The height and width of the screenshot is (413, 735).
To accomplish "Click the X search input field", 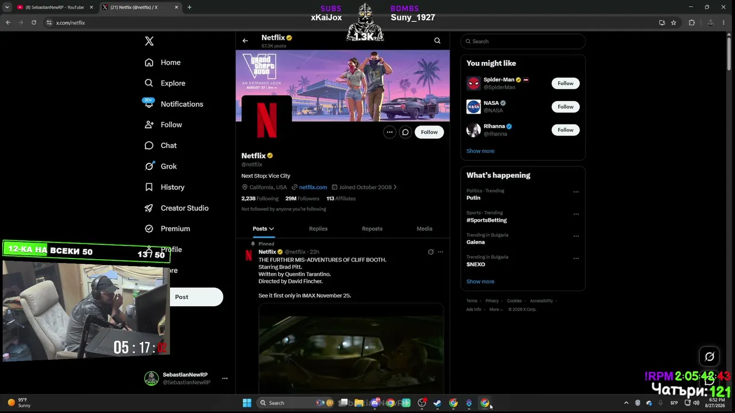I will point(523,41).
